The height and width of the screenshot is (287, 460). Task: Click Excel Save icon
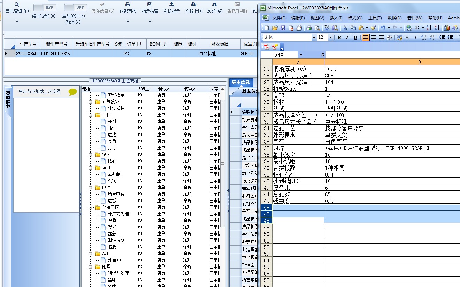pyautogui.click(x=283, y=28)
